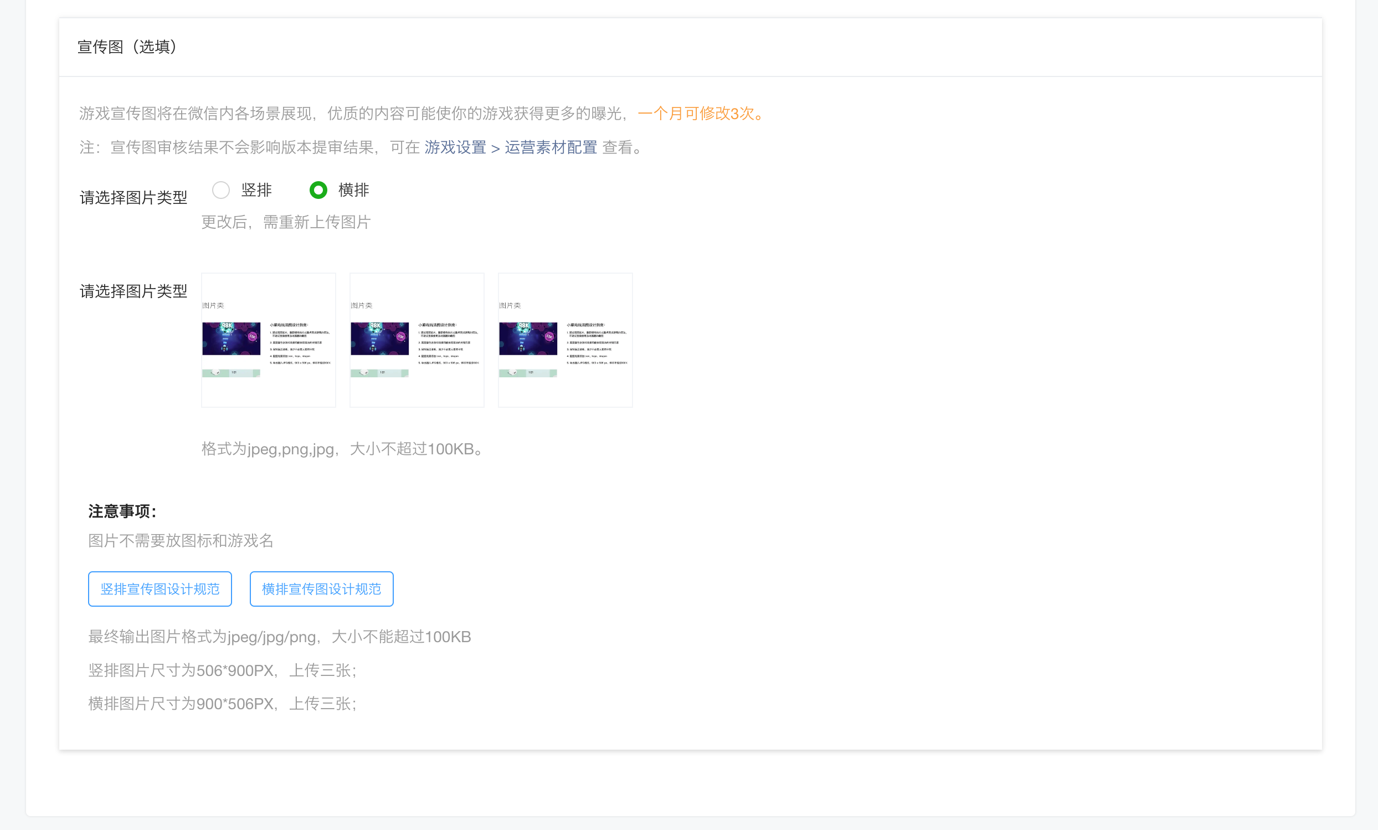Screen dimensions: 1378x830
Task: Click the green bar in first thumbnail
Action: tap(231, 372)
